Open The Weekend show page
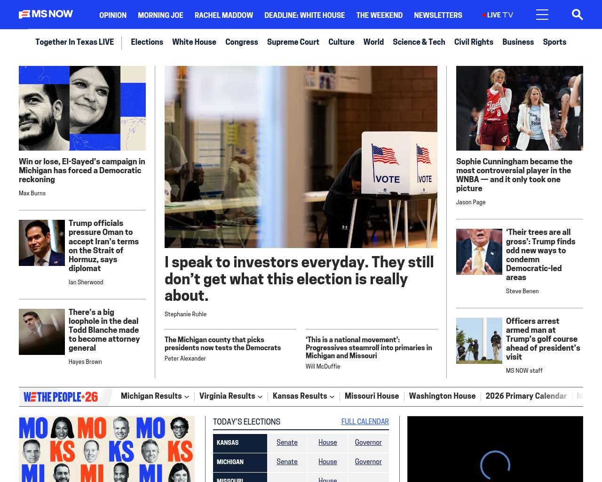This screenshot has width=602, height=482. [379, 15]
